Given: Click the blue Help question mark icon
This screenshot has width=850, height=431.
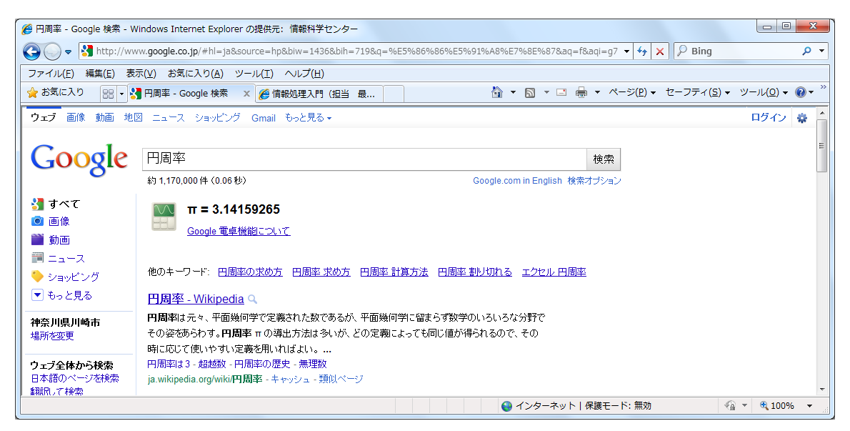Looking at the screenshot, I should [x=801, y=93].
